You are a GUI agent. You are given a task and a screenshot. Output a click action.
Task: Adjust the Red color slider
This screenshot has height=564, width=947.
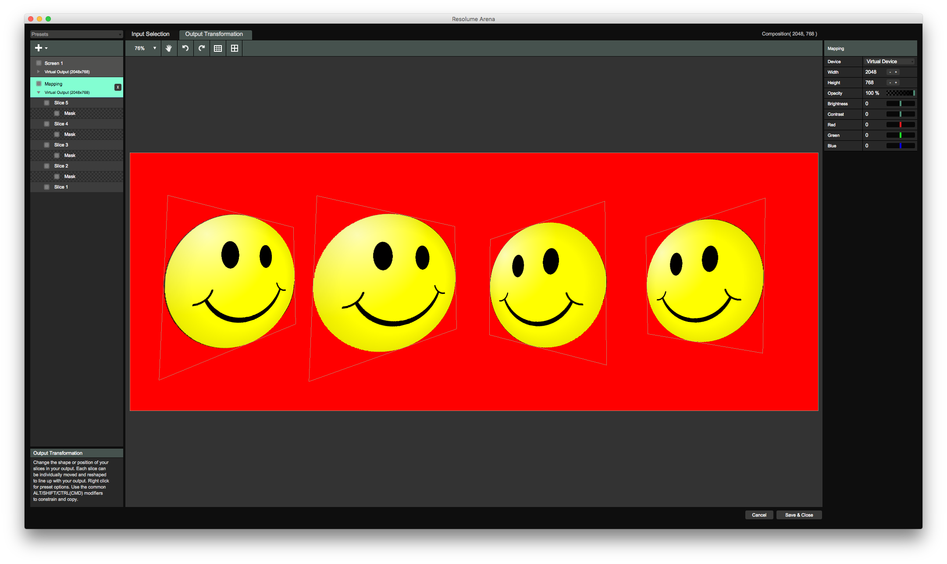tap(900, 125)
